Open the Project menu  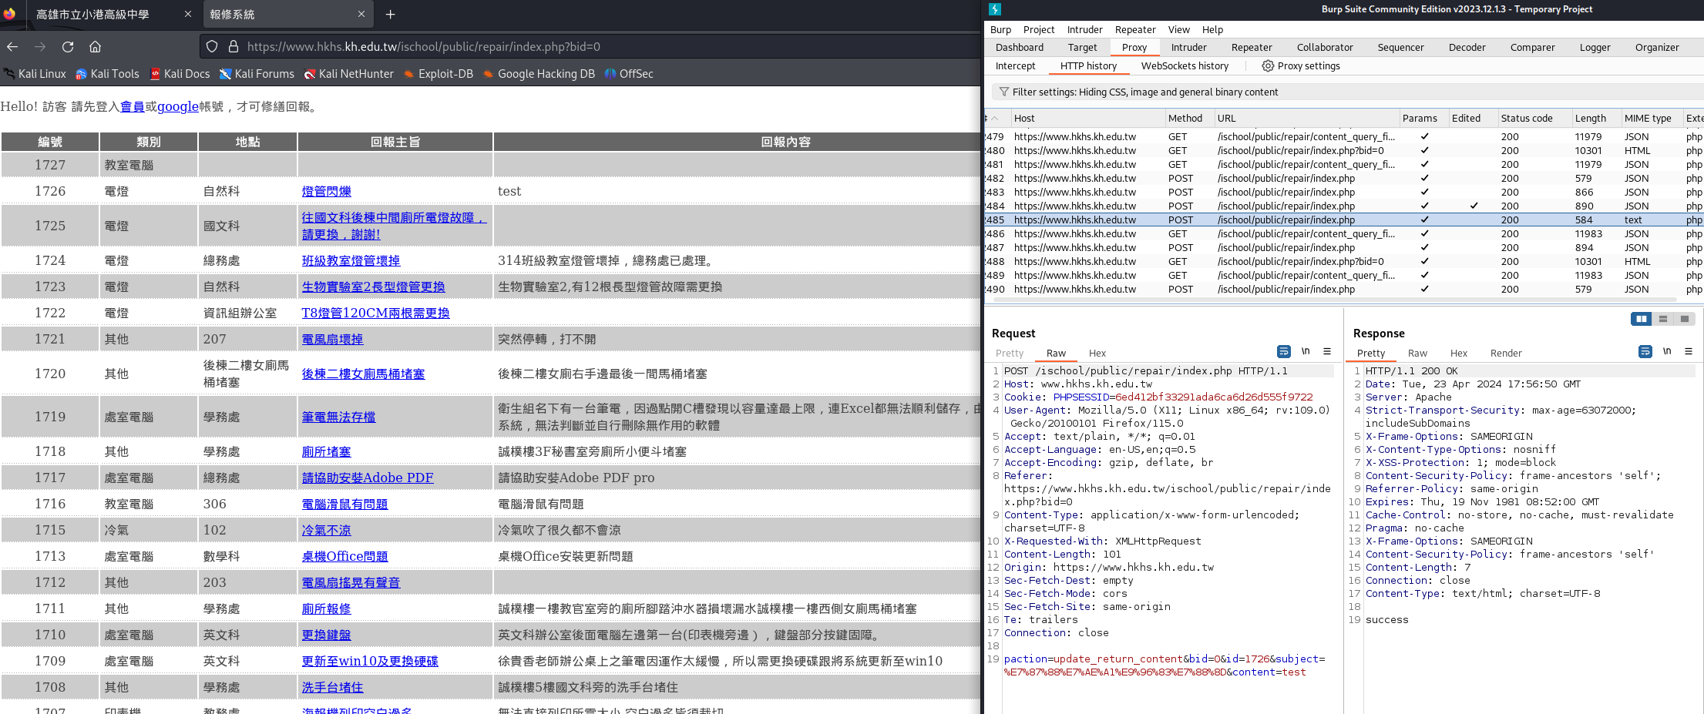(x=1038, y=29)
